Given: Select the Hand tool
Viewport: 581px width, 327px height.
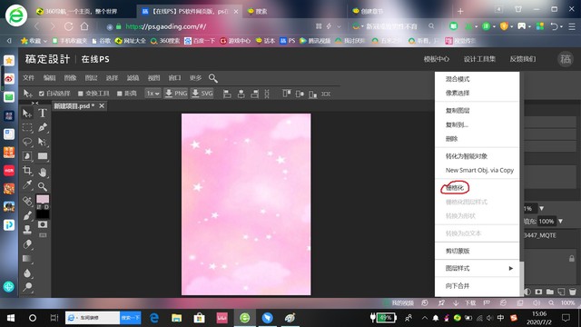Looking at the screenshot, I should 43,172.
